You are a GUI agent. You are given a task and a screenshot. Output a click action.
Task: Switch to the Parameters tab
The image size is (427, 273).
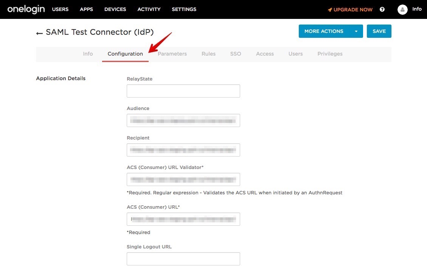[x=172, y=54]
